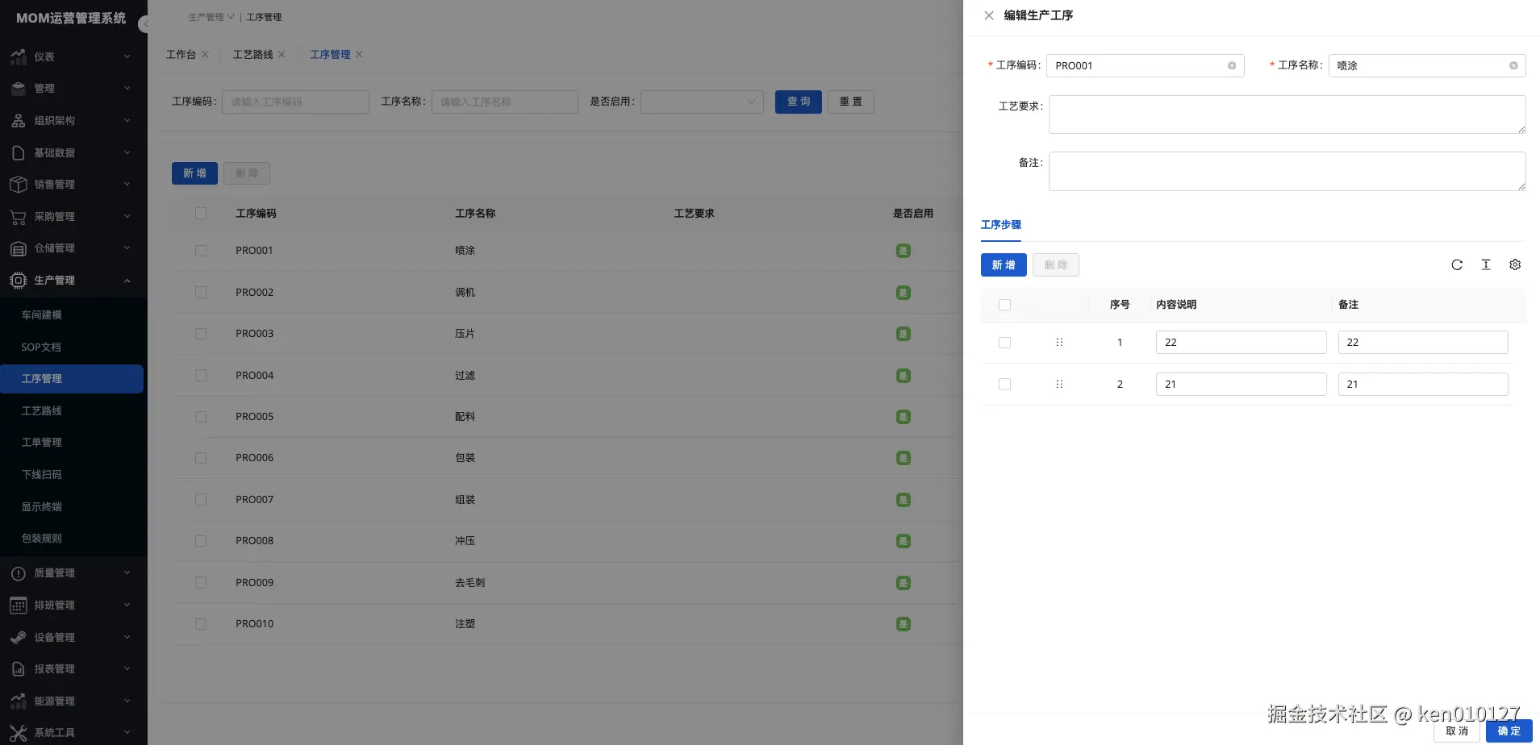
Task: Collapse the 生产管理 menu chevron
Action: 127,281
